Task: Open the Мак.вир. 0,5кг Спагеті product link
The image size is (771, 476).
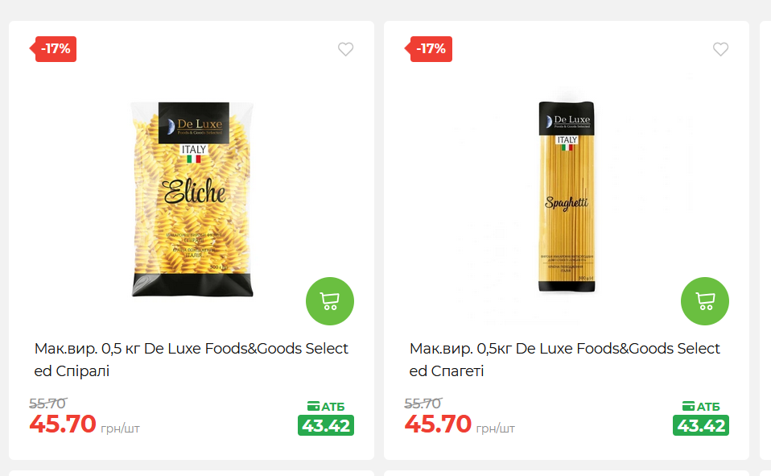Action: (564, 359)
